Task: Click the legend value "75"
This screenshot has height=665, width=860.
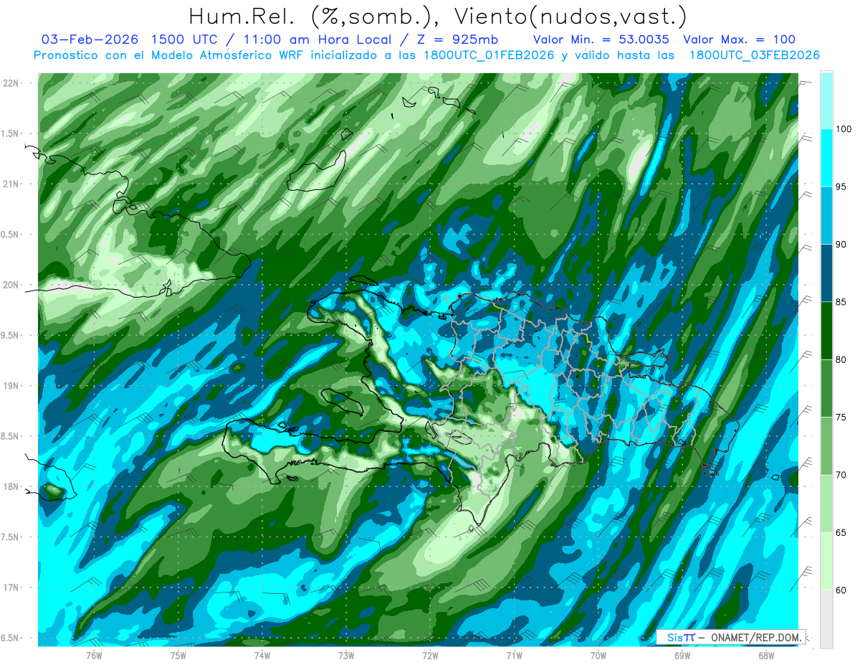Action: 841,418
